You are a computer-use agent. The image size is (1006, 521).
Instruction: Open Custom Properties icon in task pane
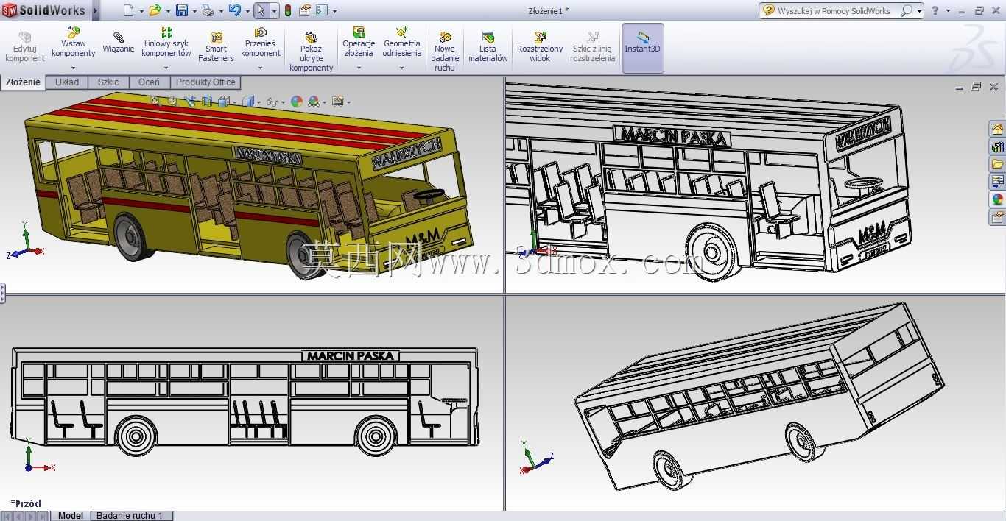pos(997,217)
